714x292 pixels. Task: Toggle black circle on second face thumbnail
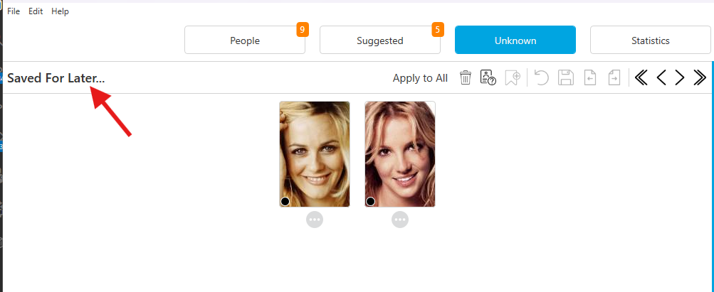(371, 201)
